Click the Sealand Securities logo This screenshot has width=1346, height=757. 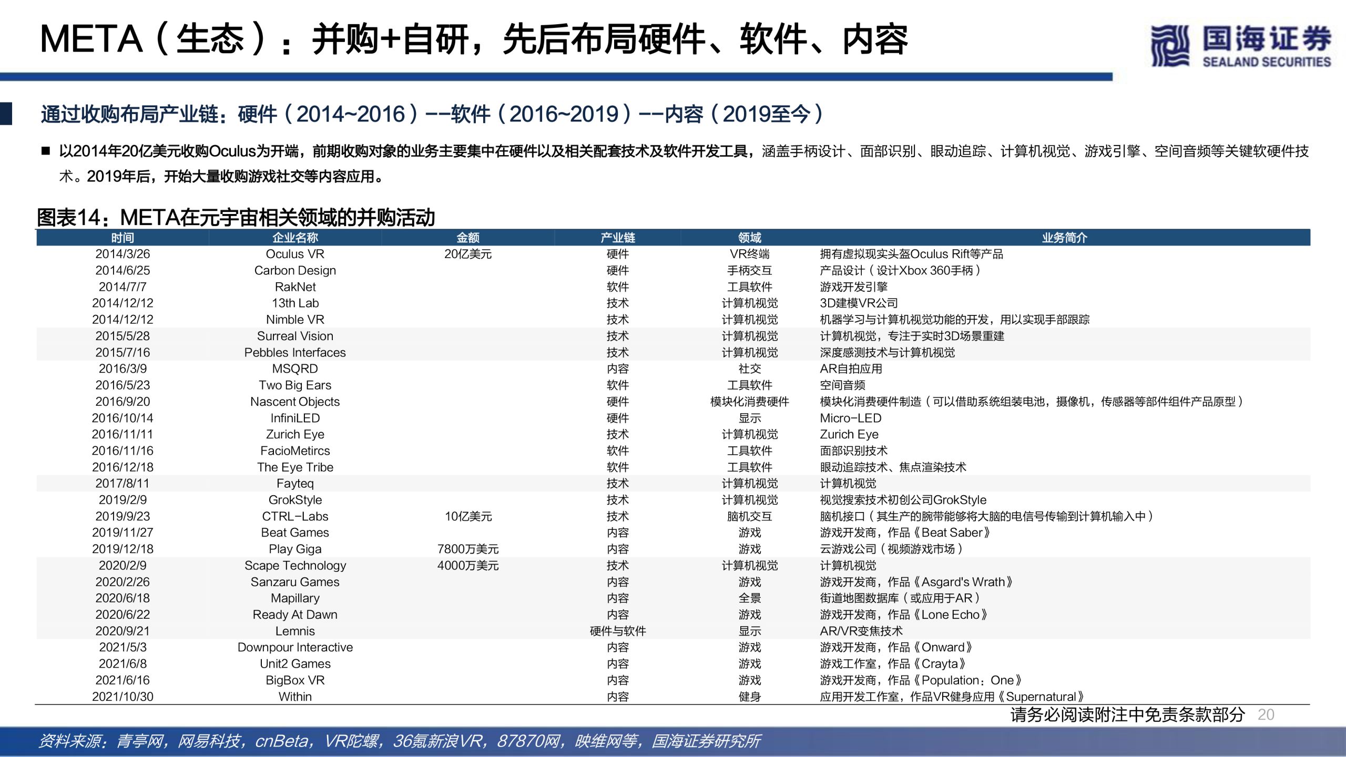pos(1241,46)
